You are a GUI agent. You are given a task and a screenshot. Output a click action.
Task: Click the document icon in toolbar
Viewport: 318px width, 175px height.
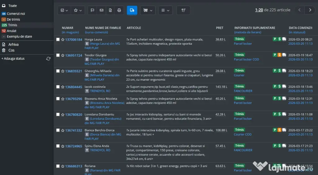point(110,10)
